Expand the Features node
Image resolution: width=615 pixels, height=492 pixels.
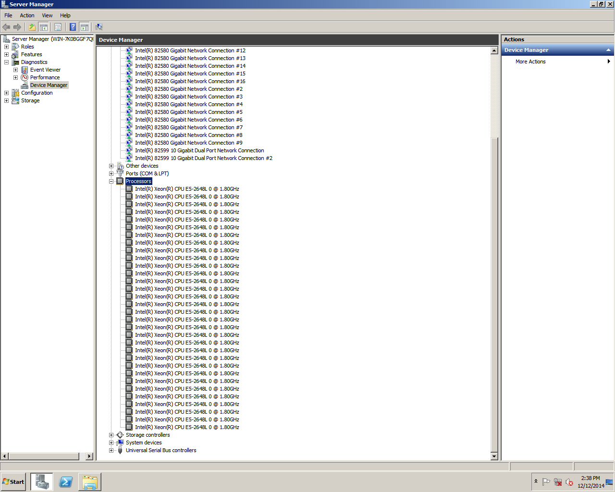point(6,54)
